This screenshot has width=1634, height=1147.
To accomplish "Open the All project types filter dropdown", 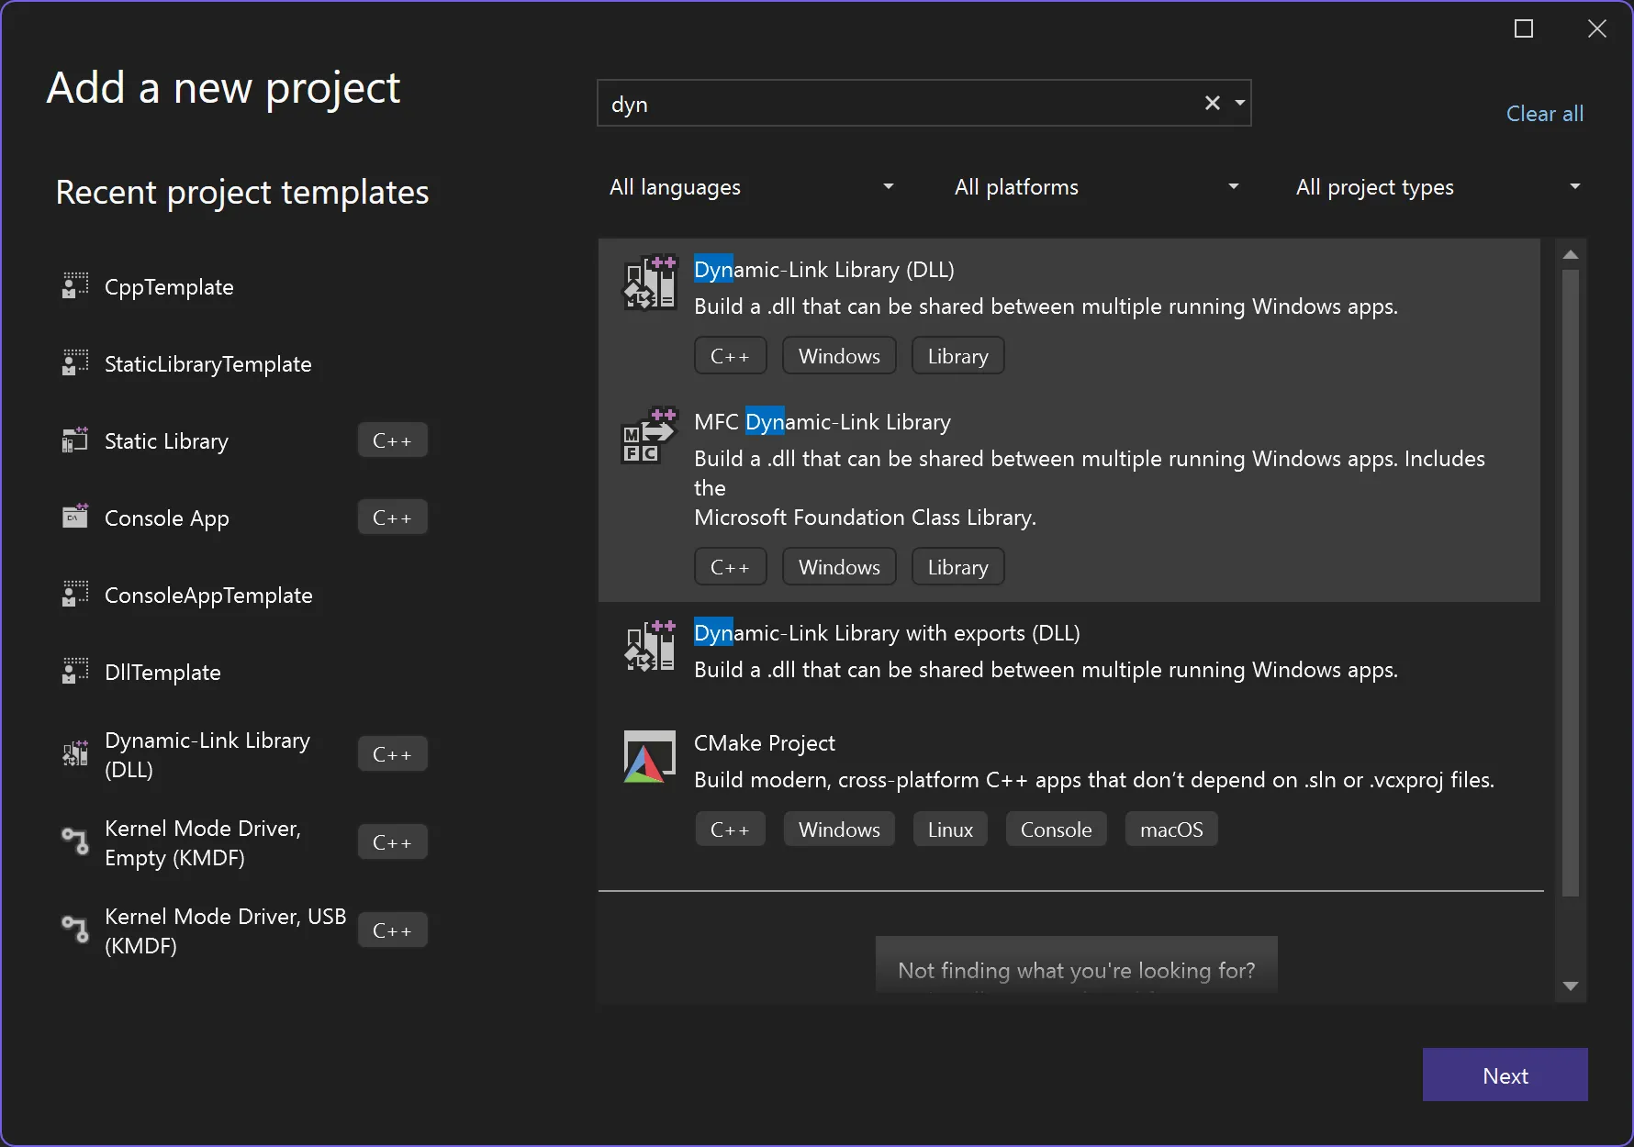I will tap(1438, 187).
